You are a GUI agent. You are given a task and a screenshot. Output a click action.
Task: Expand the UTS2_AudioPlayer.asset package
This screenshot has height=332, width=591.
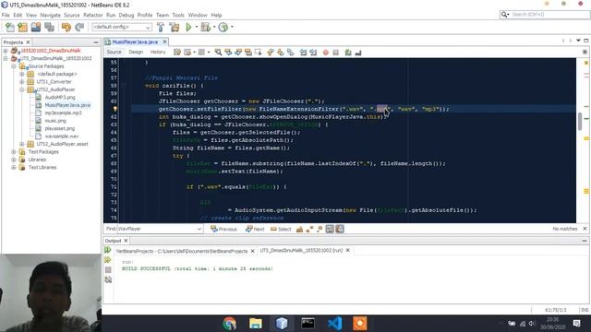(22, 144)
